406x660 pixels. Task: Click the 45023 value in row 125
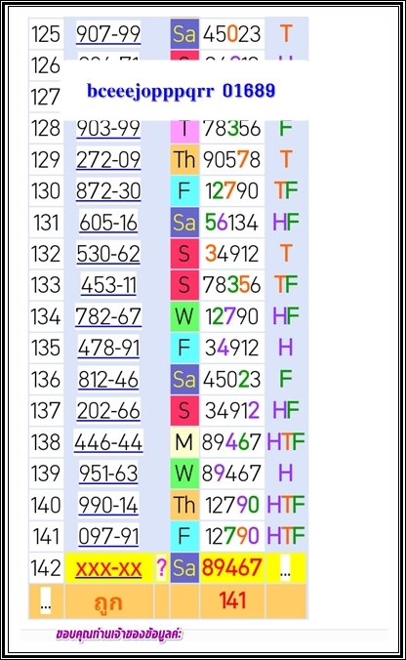pos(232,33)
